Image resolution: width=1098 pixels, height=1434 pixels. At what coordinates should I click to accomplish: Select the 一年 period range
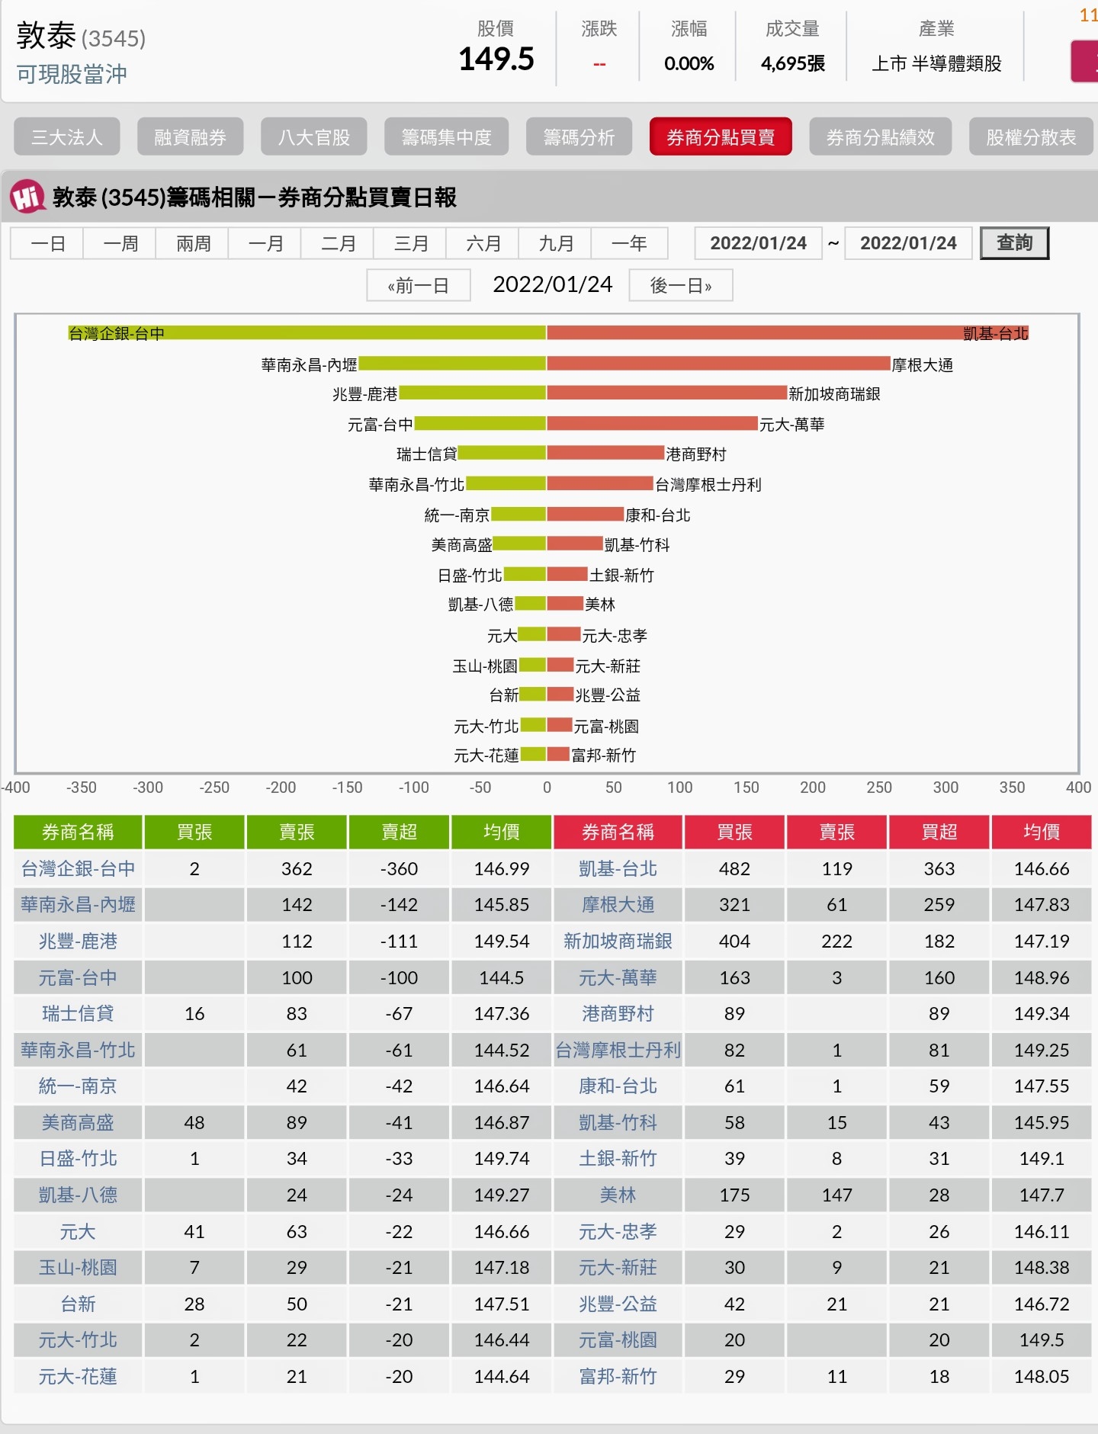pos(629,244)
